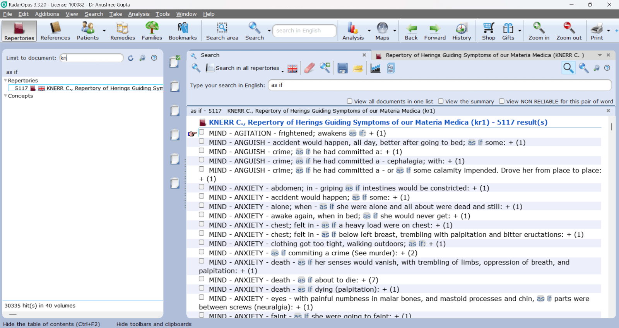Open the Patients module
The width and height of the screenshot is (619, 328).
point(88,31)
